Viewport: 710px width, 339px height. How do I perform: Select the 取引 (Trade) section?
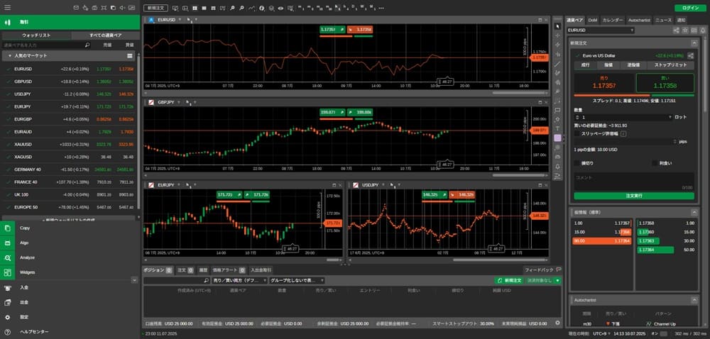(x=70, y=22)
